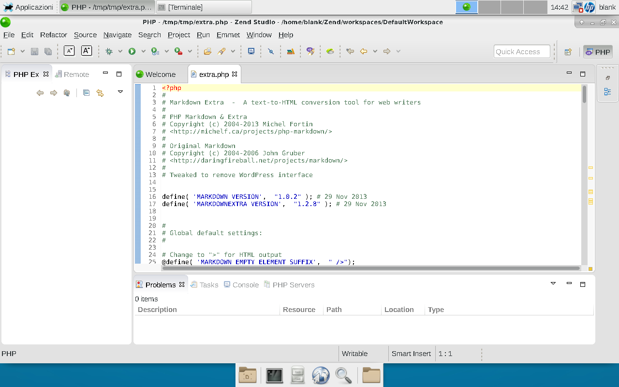Click the Back navigation arrow in toolbar
The height and width of the screenshot is (387, 619).
[364, 51]
